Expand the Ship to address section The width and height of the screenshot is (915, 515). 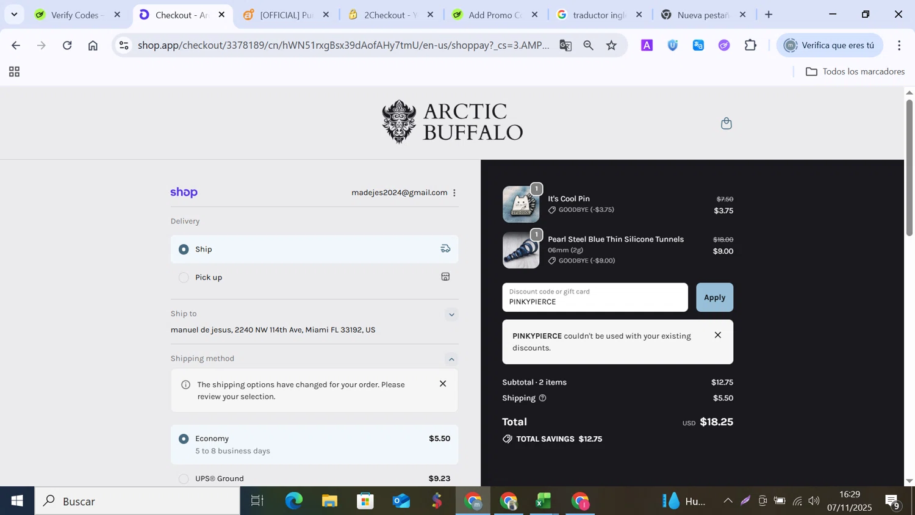click(x=451, y=315)
